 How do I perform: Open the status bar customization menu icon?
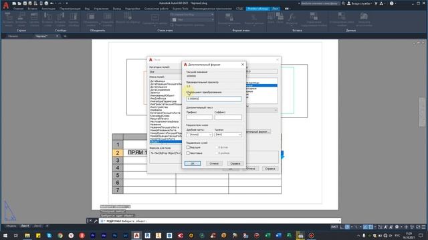[x=423, y=227]
